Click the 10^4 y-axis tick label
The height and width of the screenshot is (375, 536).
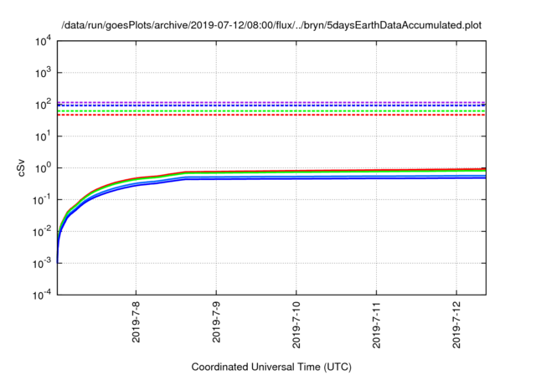pyautogui.click(x=43, y=41)
